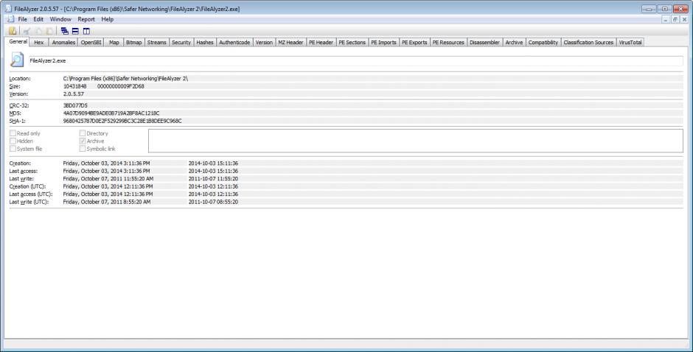
Task: Click the Open file toolbar icon
Action: point(13,31)
